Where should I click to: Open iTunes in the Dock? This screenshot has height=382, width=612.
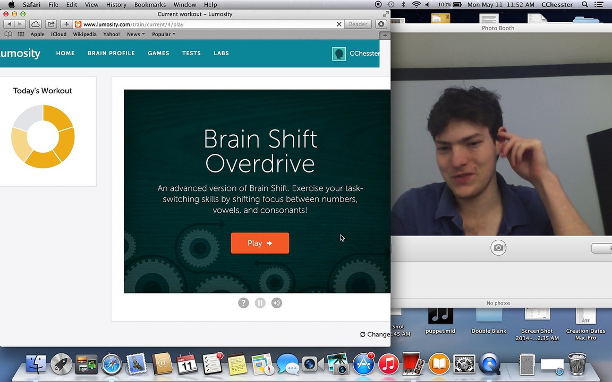[388, 364]
